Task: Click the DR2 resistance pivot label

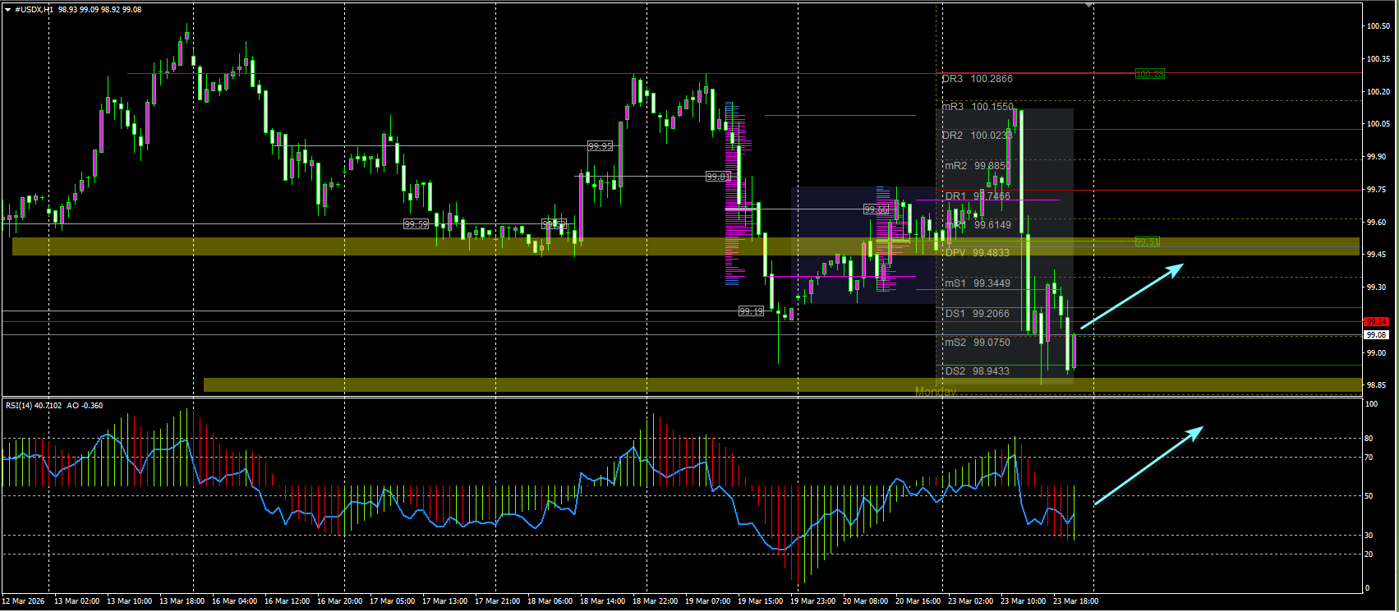Action: (977, 136)
